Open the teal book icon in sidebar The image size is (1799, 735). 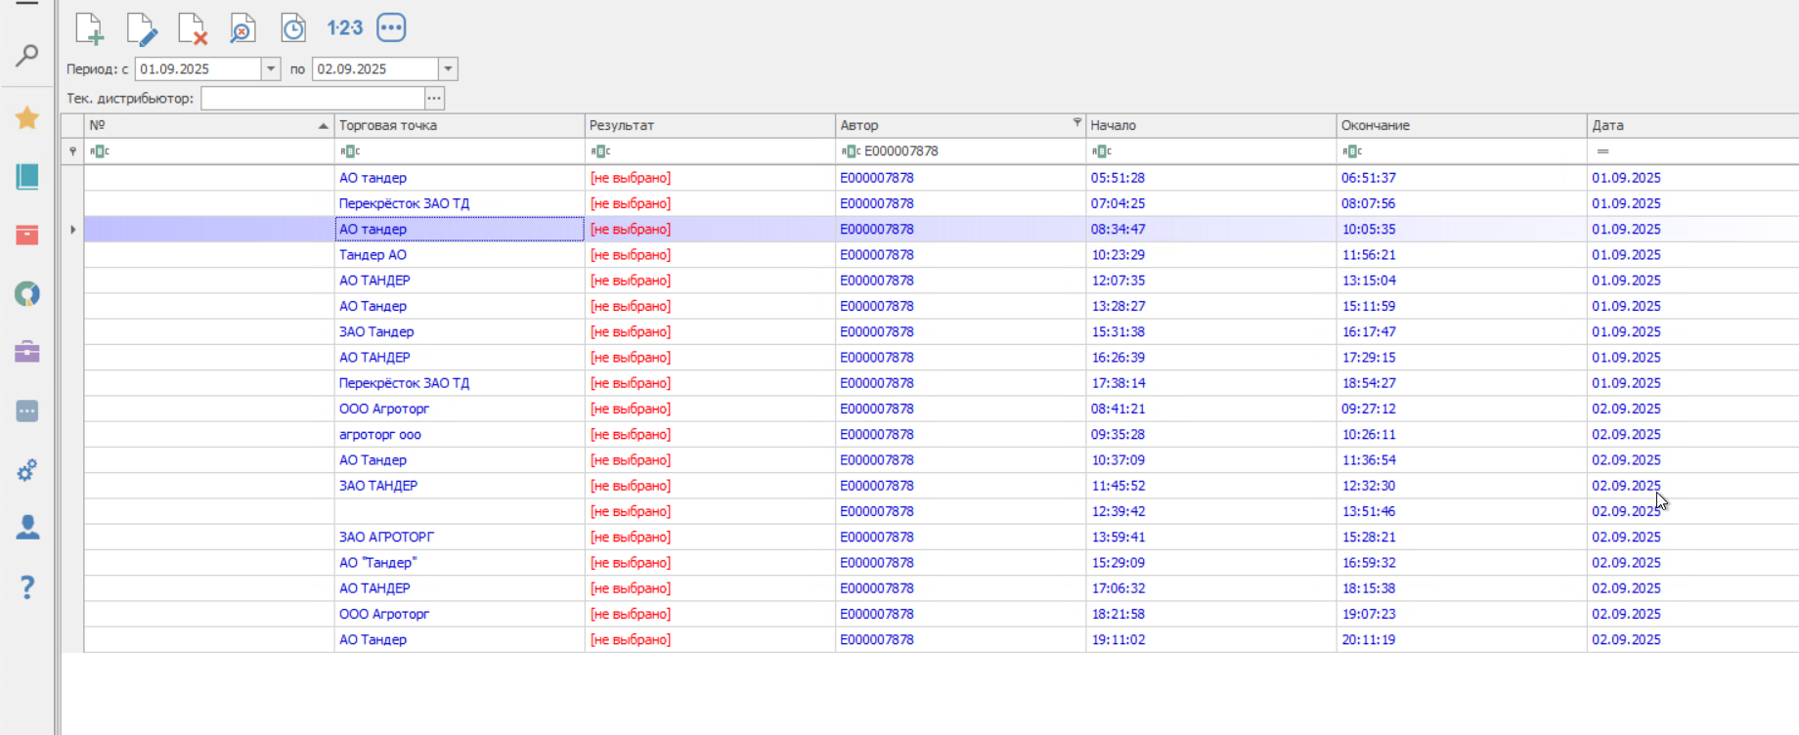(x=27, y=177)
